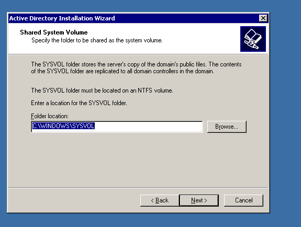This screenshot has width=301, height=227.
Task: Cancel the Active Directory installation wizard
Action: coord(243,200)
